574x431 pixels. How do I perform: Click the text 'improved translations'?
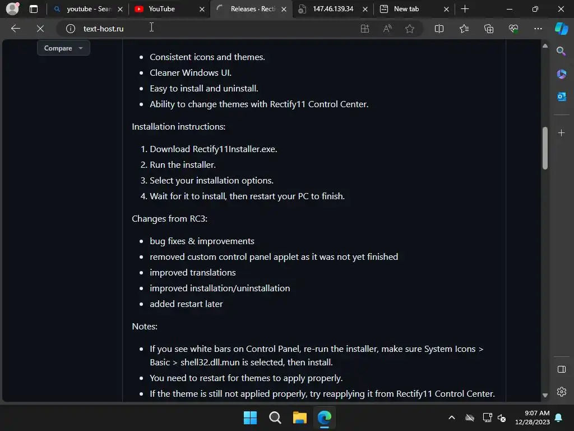coord(193,272)
